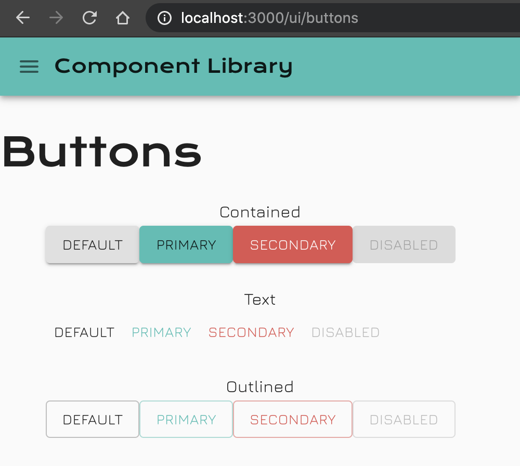Click the Text section label
This screenshot has width=520, height=466.
[x=260, y=300]
